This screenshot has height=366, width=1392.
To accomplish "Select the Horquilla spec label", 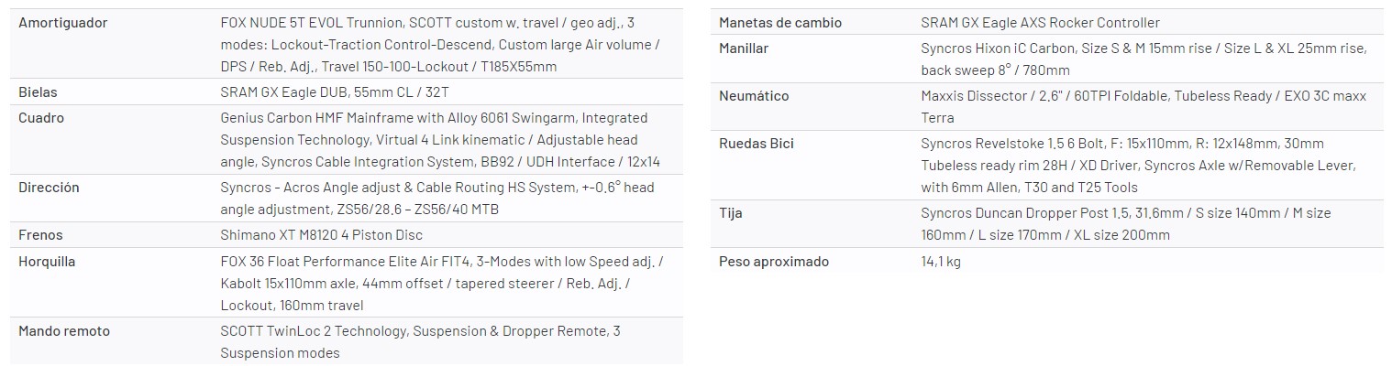I will [47, 262].
